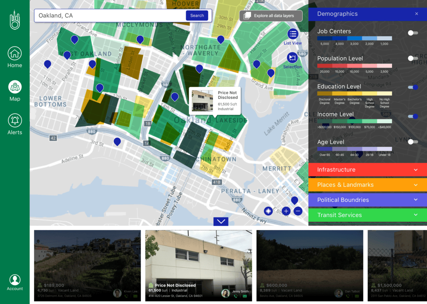Open the Price Not Disclosed Industrial listing card
The height and width of the screenshot is (304, 427).
pyautogui.click(x=198, y=266)
